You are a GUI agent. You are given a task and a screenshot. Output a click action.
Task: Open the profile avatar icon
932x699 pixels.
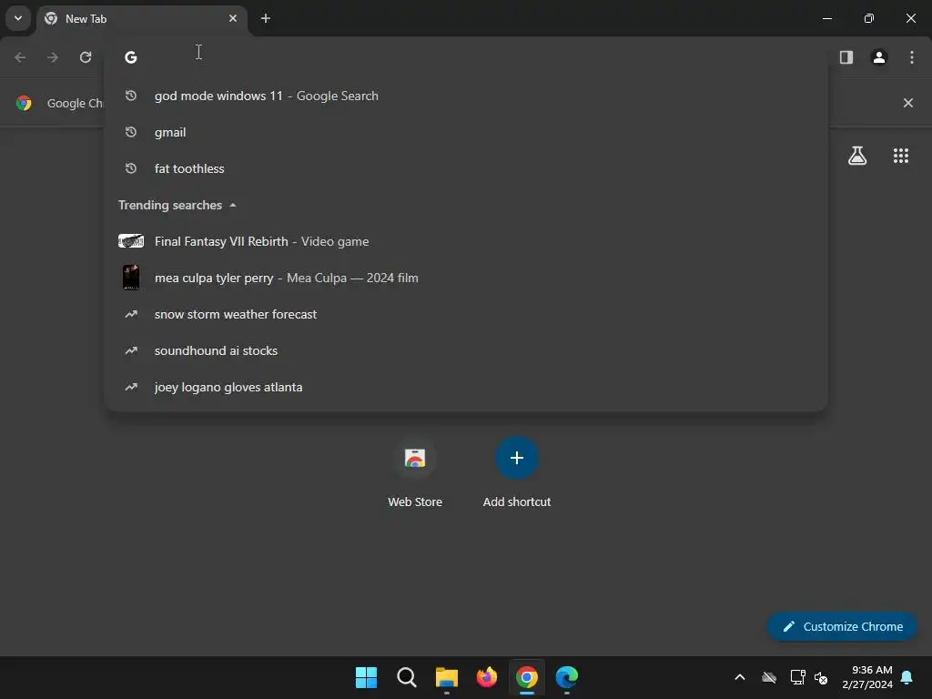tap(879, 57)
